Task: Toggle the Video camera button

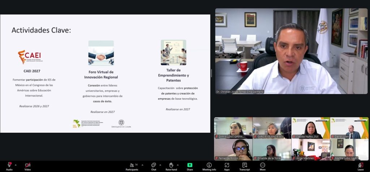Action: 27,165
